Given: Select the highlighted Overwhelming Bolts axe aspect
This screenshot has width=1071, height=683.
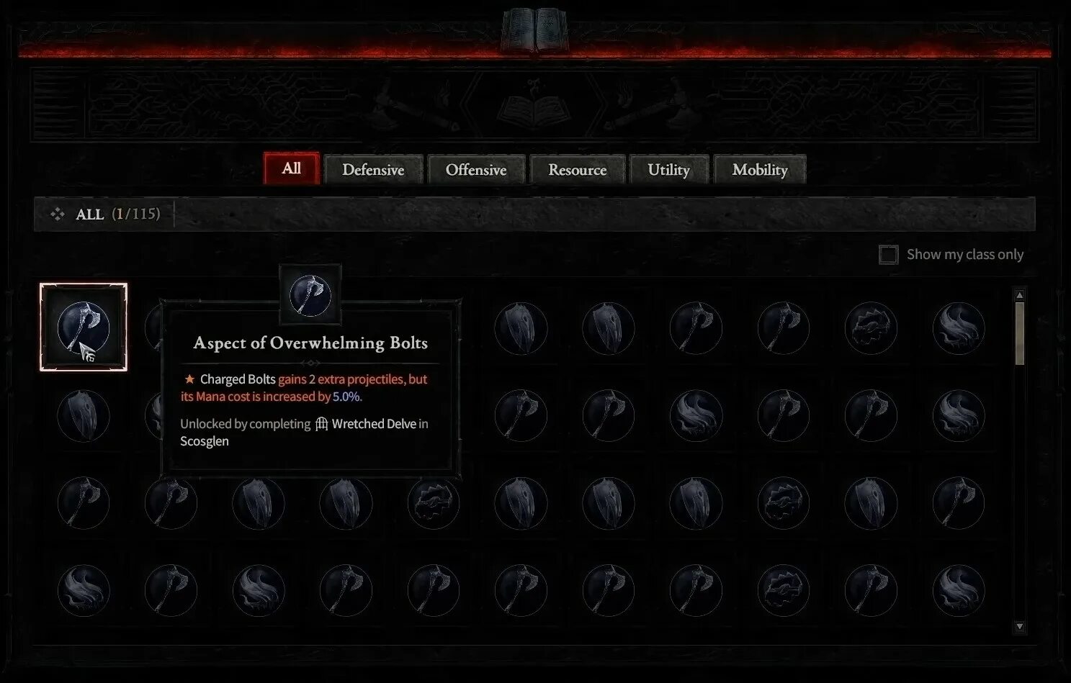Looking at the screenshot, I should 84,327.
